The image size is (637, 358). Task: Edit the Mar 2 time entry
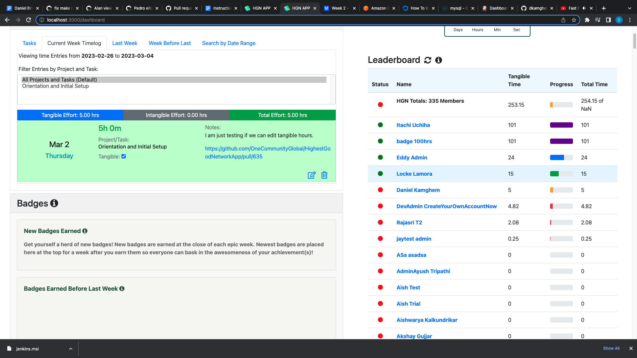click(312, 175)
